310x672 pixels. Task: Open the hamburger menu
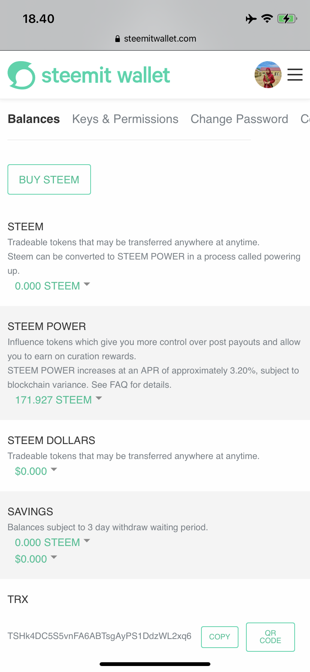pos(295,75)
